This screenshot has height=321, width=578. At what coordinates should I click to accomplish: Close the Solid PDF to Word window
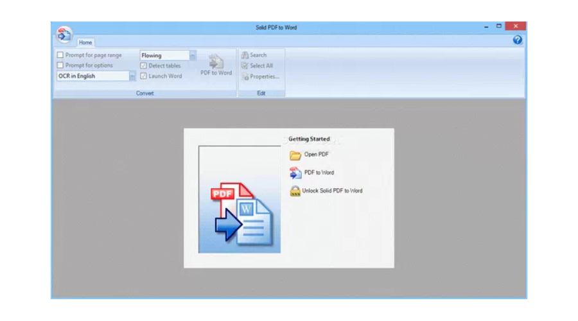pos(516,26)
